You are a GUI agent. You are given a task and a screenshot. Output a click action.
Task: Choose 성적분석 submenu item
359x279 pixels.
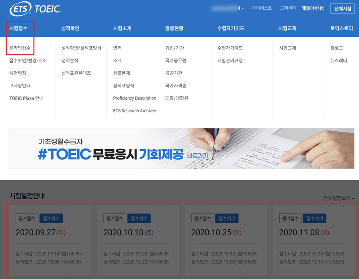(69, 60)
